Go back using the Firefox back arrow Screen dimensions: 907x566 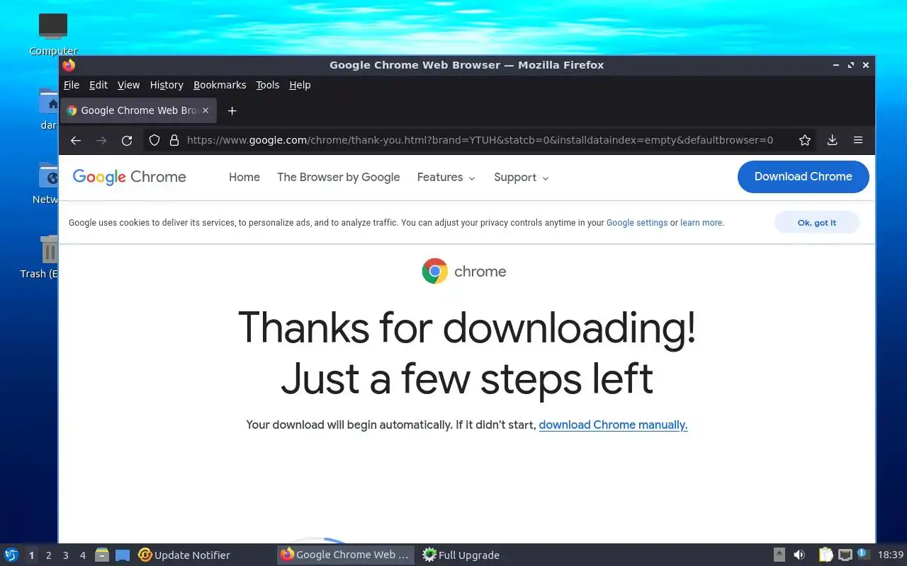(x=76, y=140)
